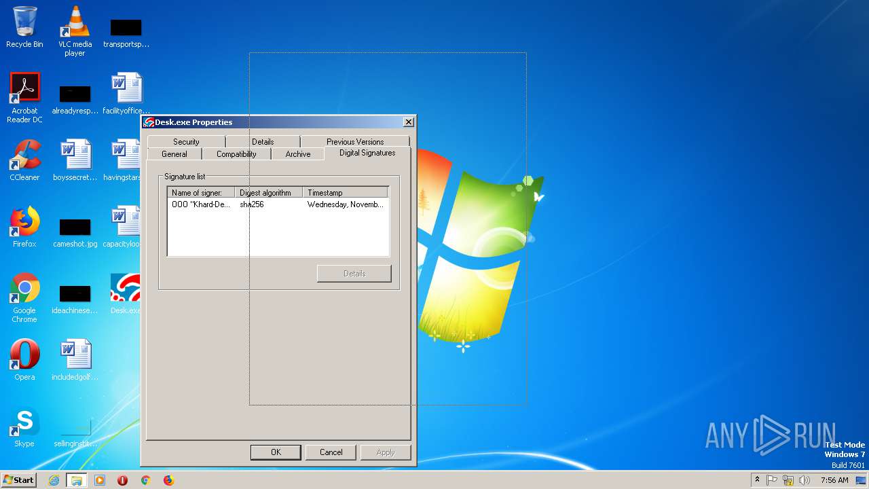
Task: Open the Recycle Bin desktop icon
Action: point(24,27)
